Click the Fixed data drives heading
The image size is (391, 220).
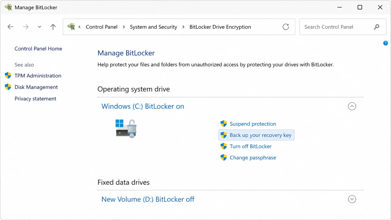[123, 182]
